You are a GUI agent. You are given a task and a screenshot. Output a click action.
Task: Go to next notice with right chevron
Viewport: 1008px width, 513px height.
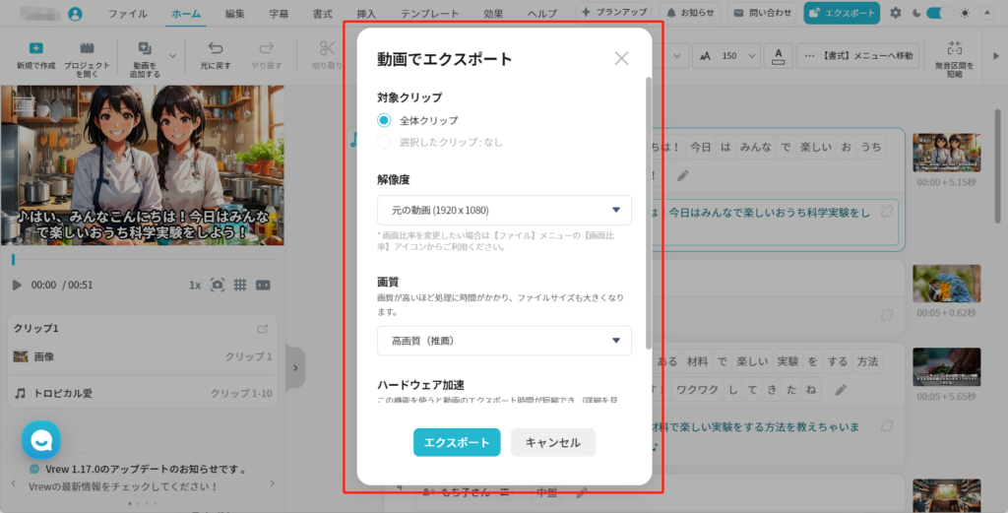(272, 483)
